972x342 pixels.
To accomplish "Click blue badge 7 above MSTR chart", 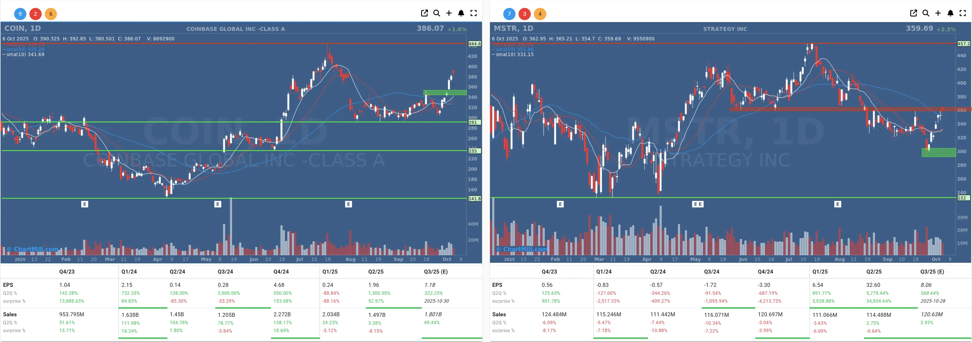I will point(509,14).
